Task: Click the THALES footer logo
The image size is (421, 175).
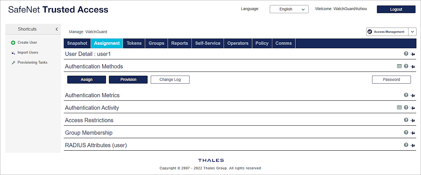Action: (211, 160)
